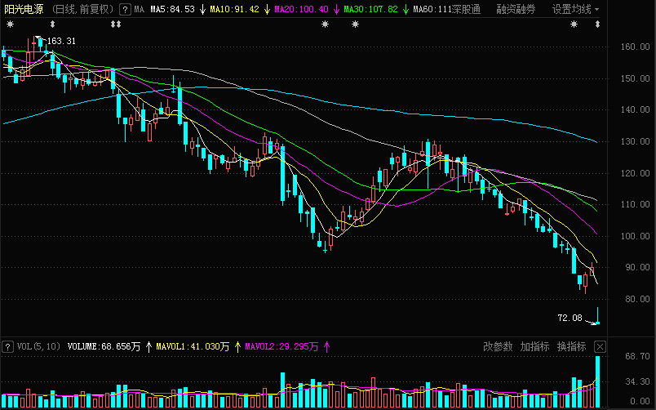Viewport: 656px width, 410px height.
Task: Click the 72.08 low price label
Action: [570, 318]
